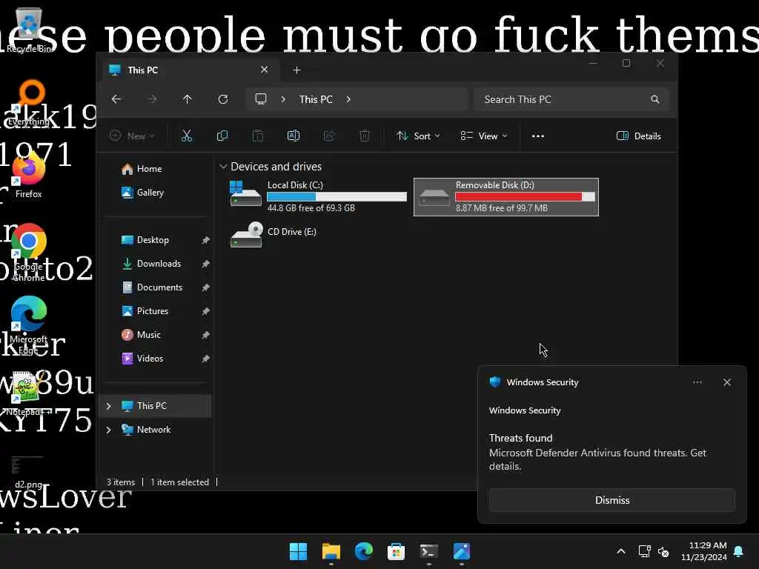Click the muted volume tray icon

point(663,551)
